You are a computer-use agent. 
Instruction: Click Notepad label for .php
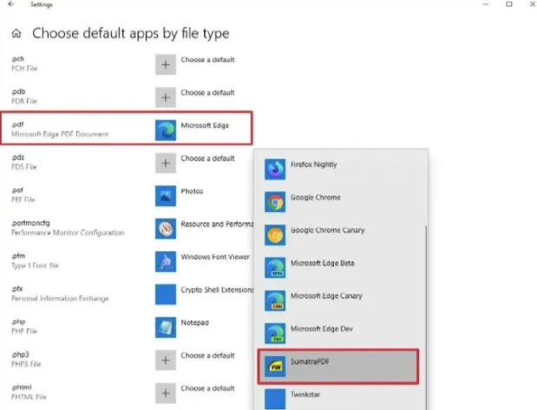click(x=194, y=323)
